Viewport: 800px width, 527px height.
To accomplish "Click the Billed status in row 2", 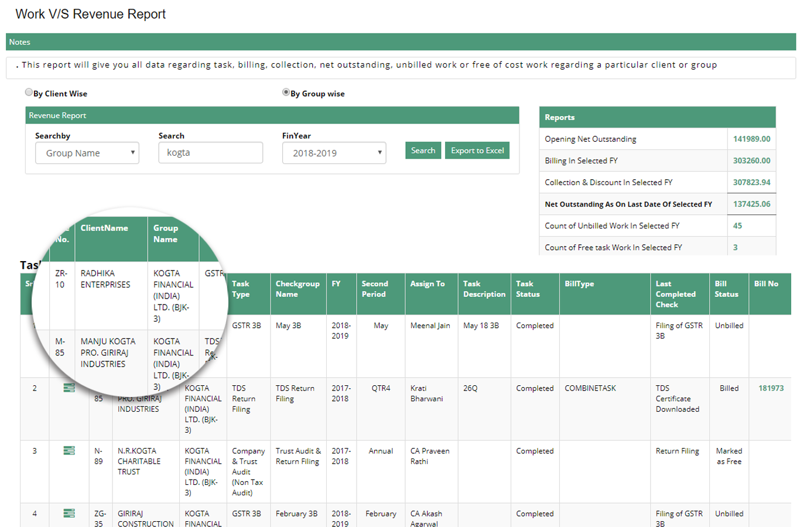I will pos(729,388).
